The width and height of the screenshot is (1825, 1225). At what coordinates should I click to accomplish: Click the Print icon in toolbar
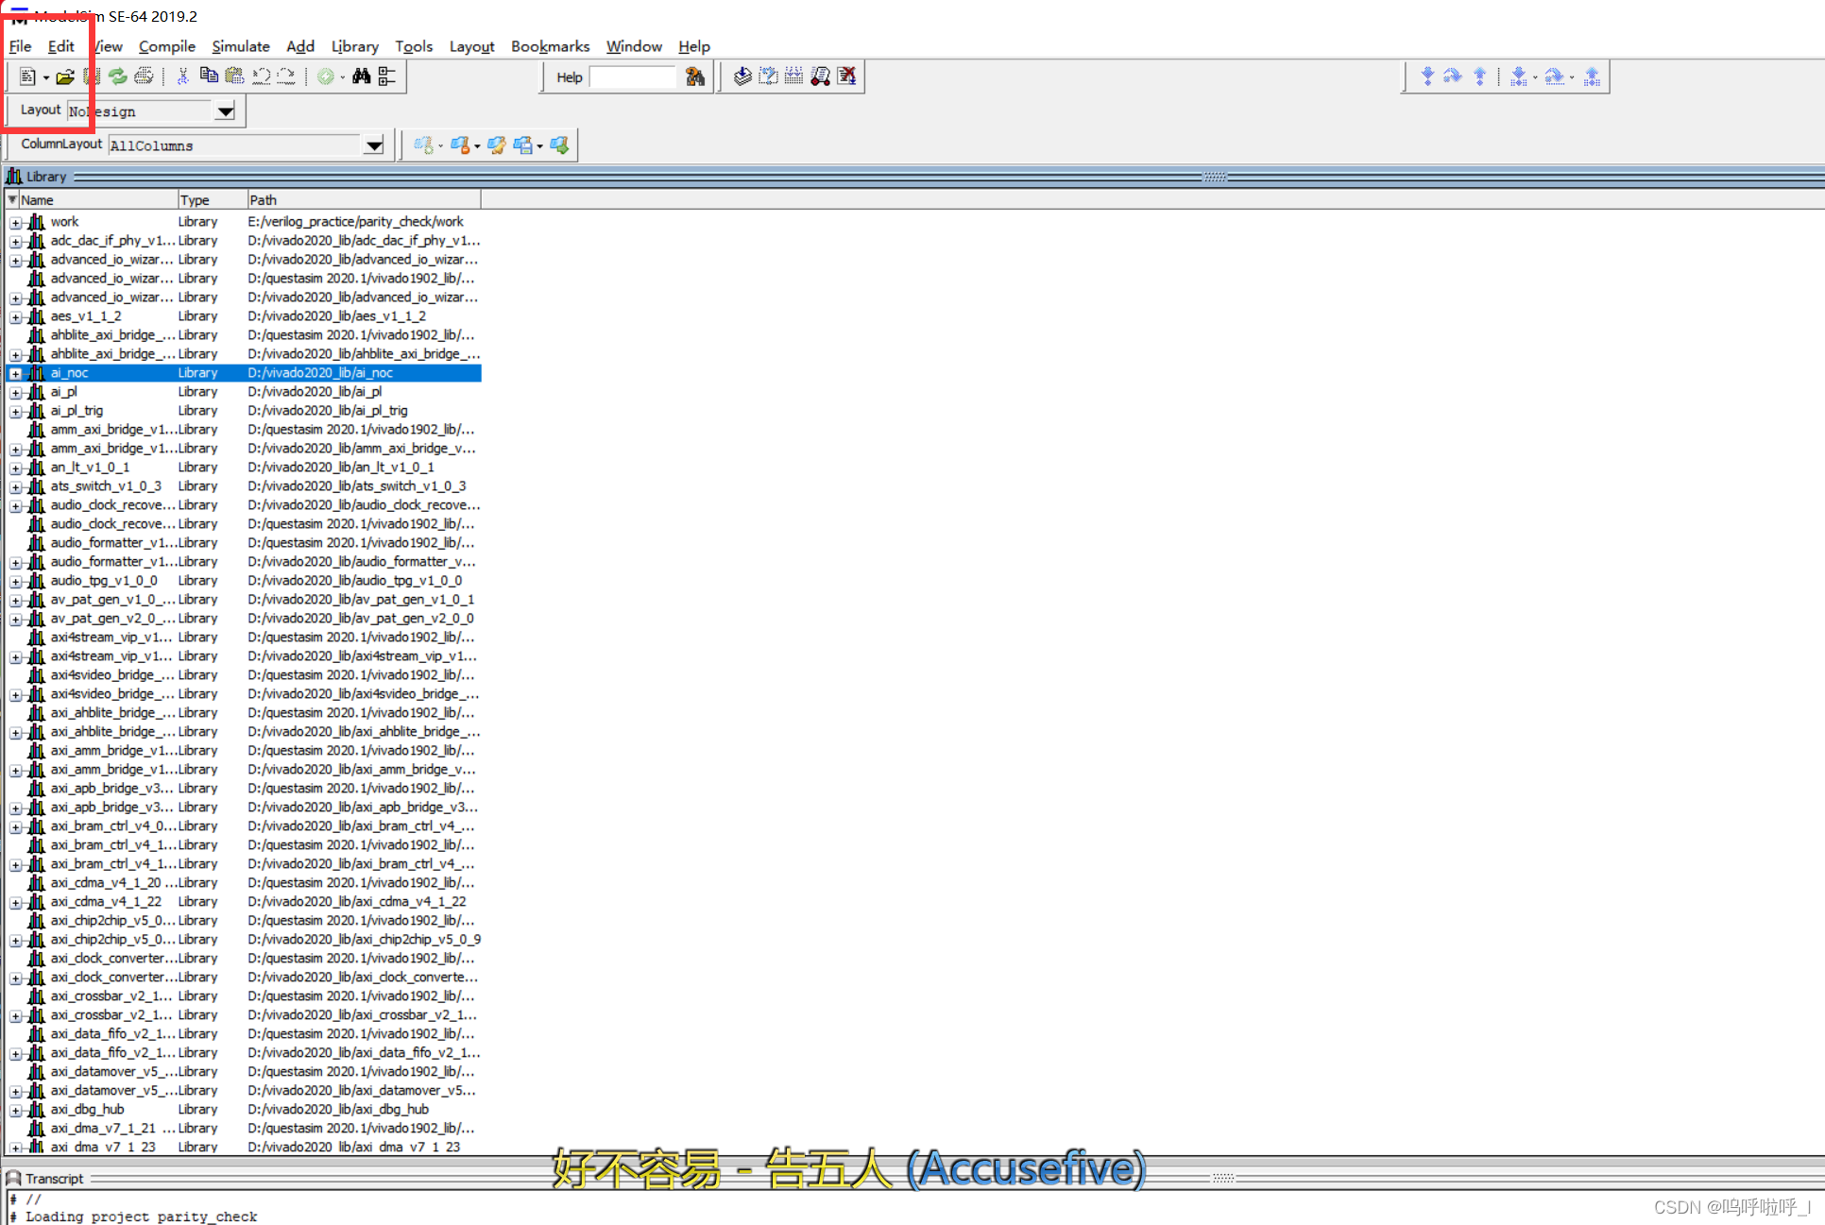[x=144, y=77]
